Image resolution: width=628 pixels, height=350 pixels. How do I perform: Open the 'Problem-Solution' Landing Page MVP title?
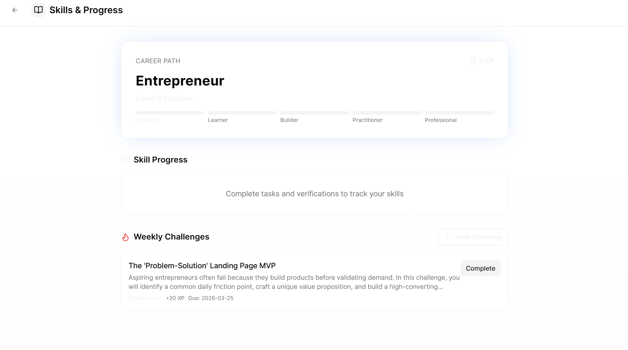[x=202, y=266]
